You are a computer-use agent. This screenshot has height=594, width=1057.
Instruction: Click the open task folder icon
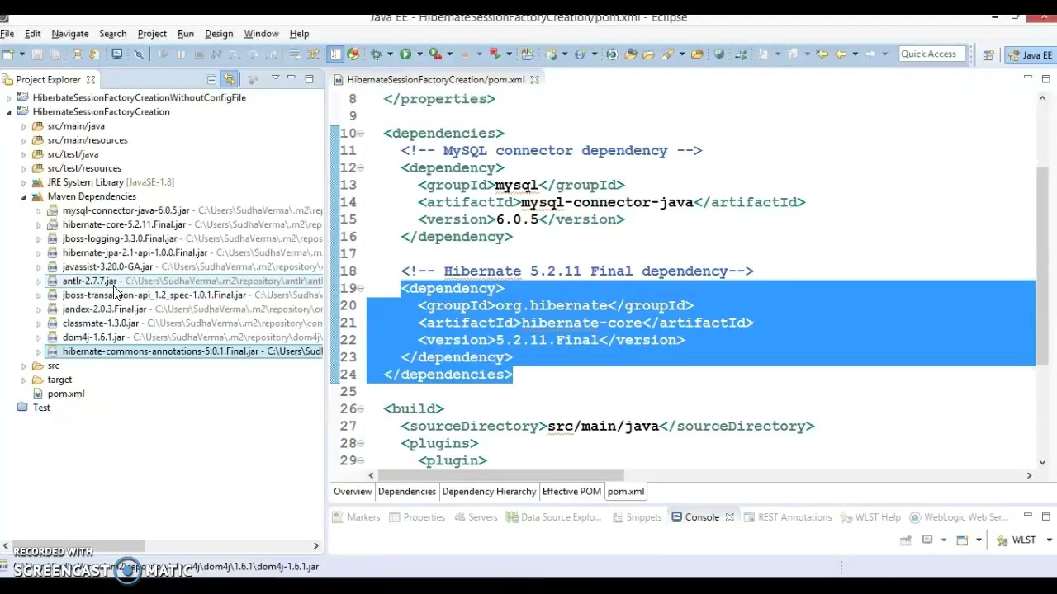[648, 54]
